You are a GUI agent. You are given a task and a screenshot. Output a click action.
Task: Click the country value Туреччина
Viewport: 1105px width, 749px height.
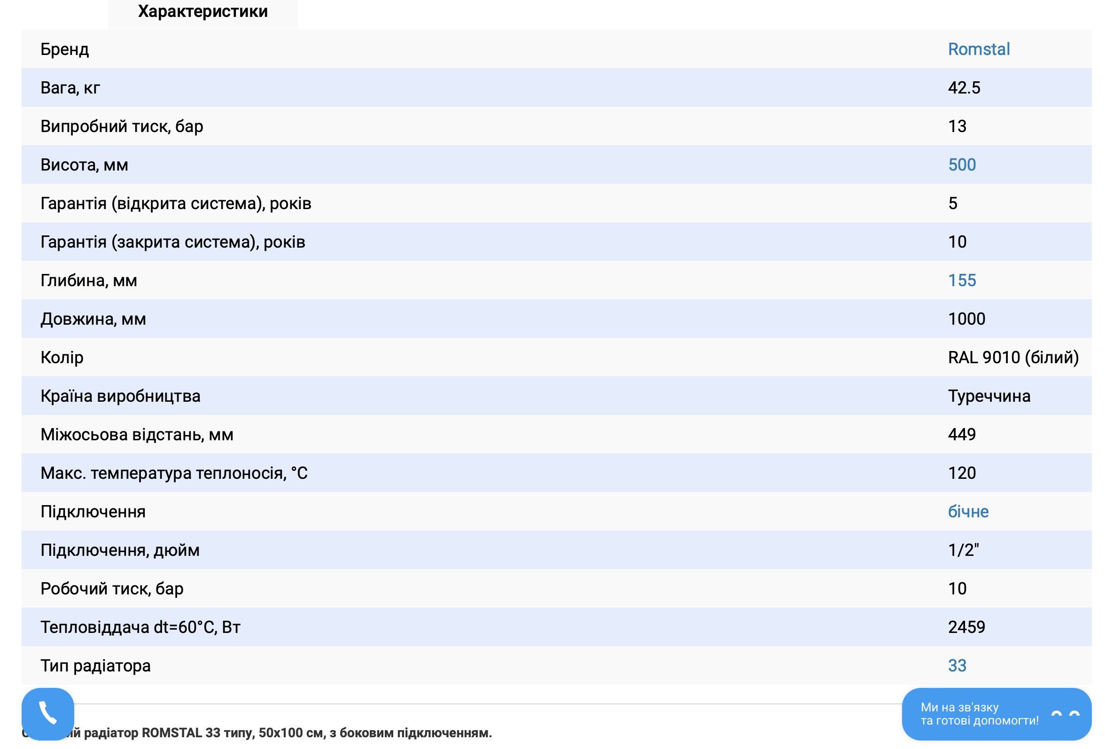coord(989,396)
